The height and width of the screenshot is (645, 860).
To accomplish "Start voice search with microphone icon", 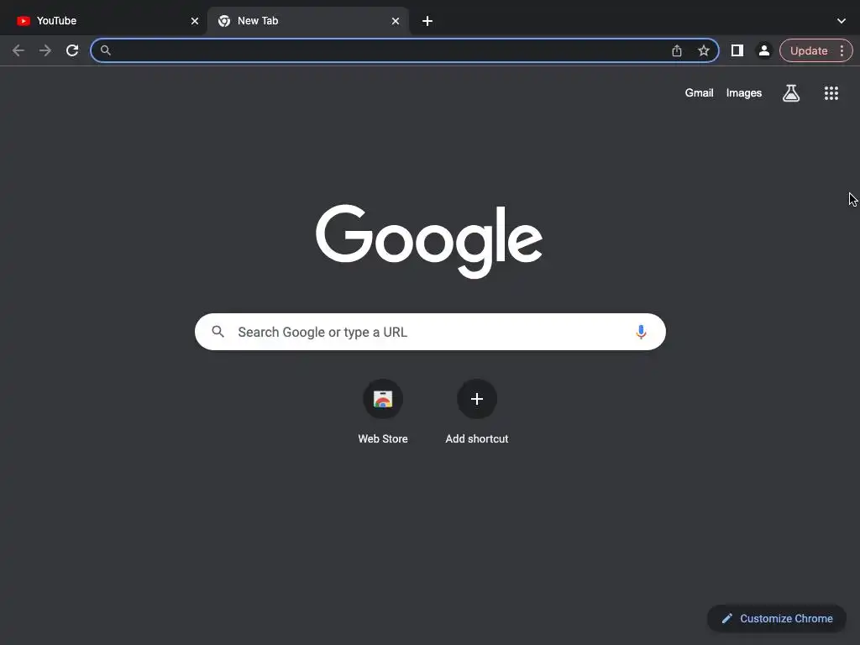I will click(x=641, y=332).
